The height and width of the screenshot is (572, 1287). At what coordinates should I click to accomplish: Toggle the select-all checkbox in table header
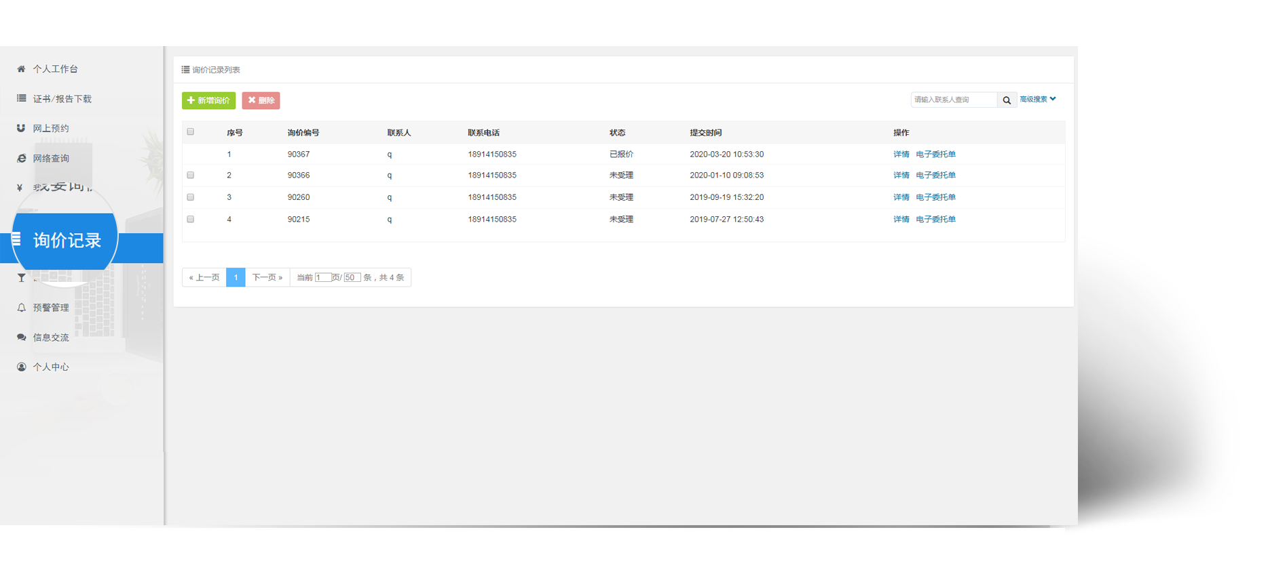click(x=191, y=132)
